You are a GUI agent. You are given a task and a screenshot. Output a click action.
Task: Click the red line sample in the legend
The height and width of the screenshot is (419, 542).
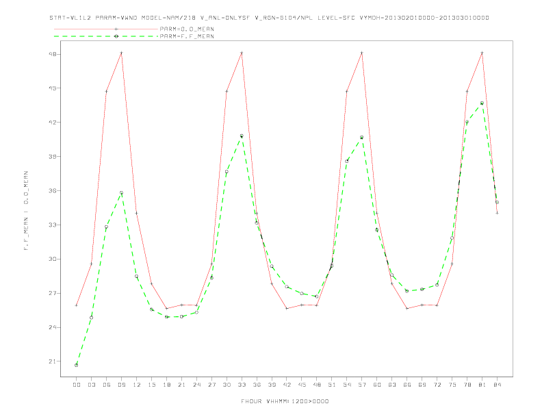coord(106,29)
